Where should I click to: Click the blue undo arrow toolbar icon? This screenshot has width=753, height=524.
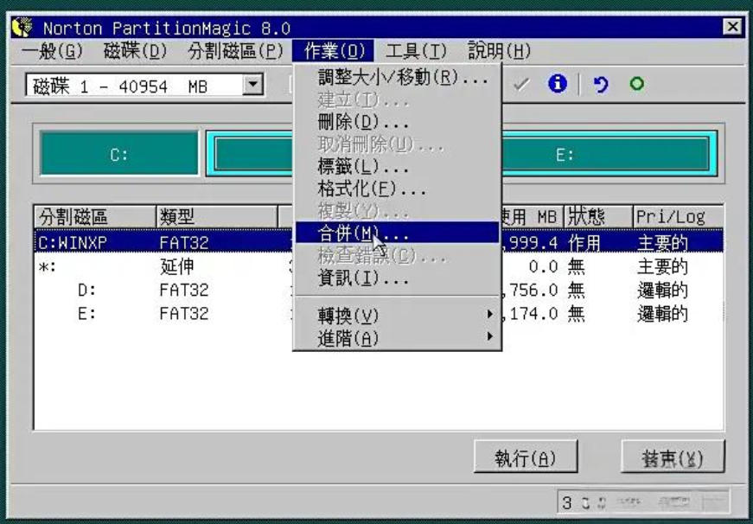click(600, 85)
